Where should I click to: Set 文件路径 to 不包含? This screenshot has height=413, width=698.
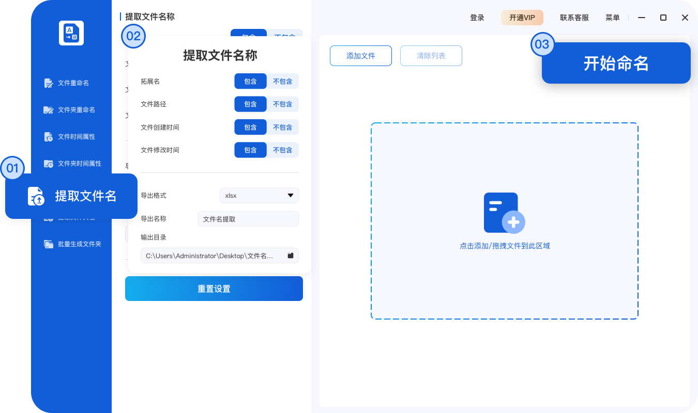click(283, 104)
